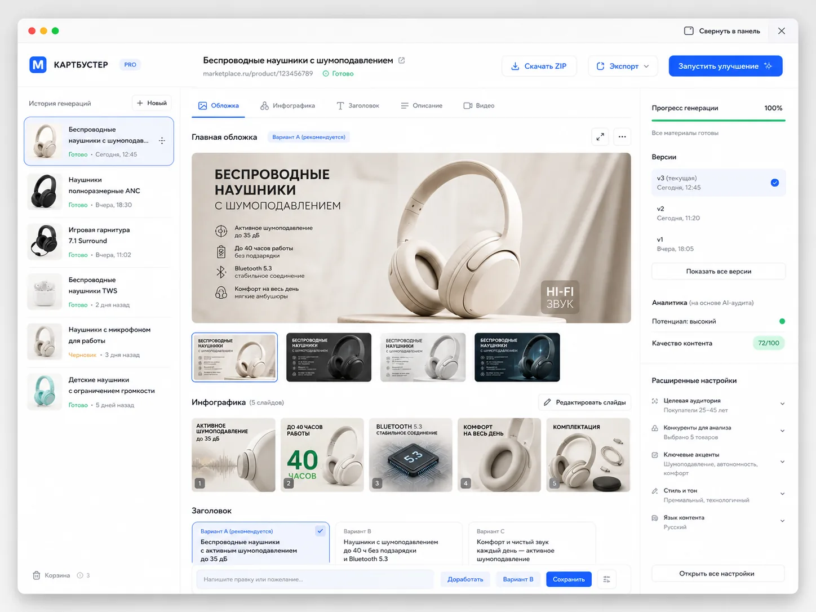816x612 pixels.
Task: Switch to Инфографика tab
Action: pyautogui.click(x=287, y=105)
